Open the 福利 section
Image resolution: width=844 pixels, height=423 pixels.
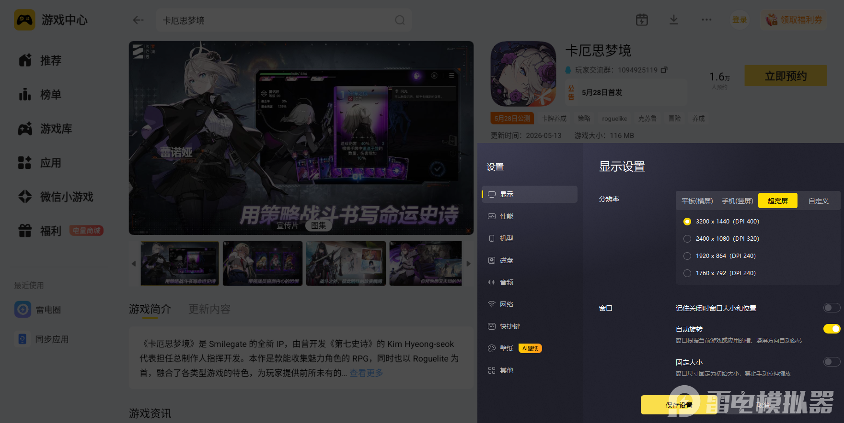click(x=40, y=231)
